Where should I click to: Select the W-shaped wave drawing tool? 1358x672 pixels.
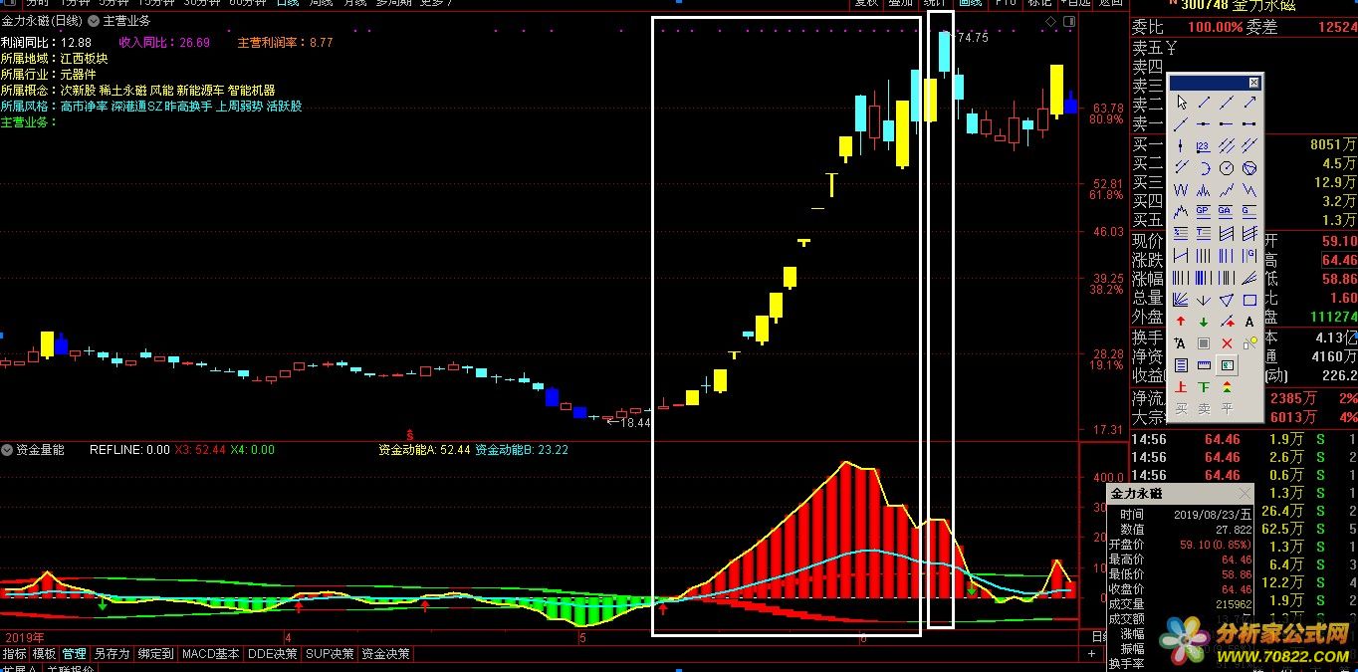coord(1182,189)
